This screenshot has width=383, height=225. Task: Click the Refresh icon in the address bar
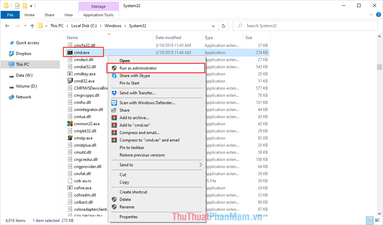[x=224, y=25]
